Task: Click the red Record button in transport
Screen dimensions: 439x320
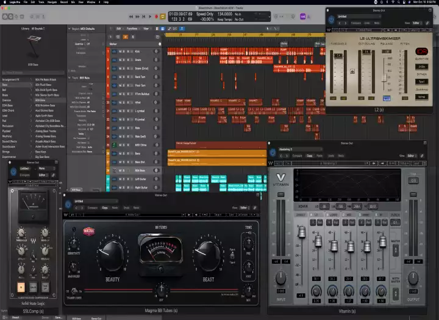Action: (156, 17)
